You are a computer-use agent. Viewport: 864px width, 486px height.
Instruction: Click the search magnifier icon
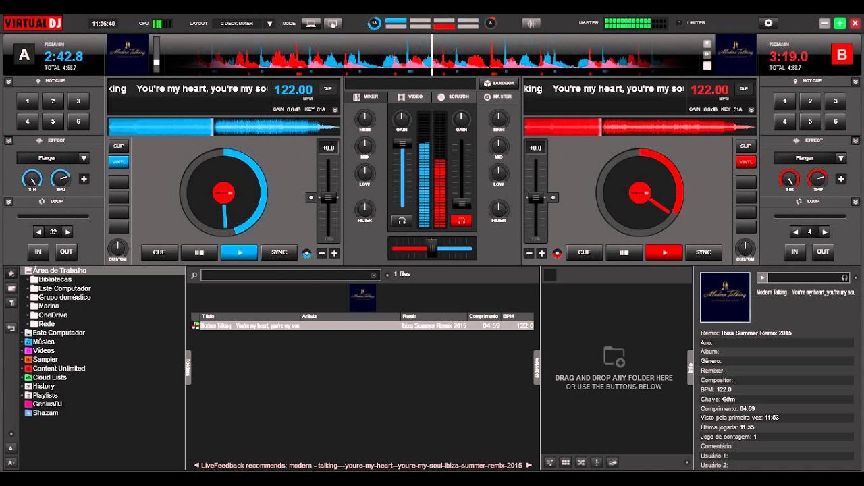click(x=194, y=275)
